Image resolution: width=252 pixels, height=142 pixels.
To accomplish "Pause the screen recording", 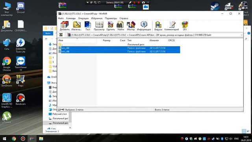I will 134,2.
